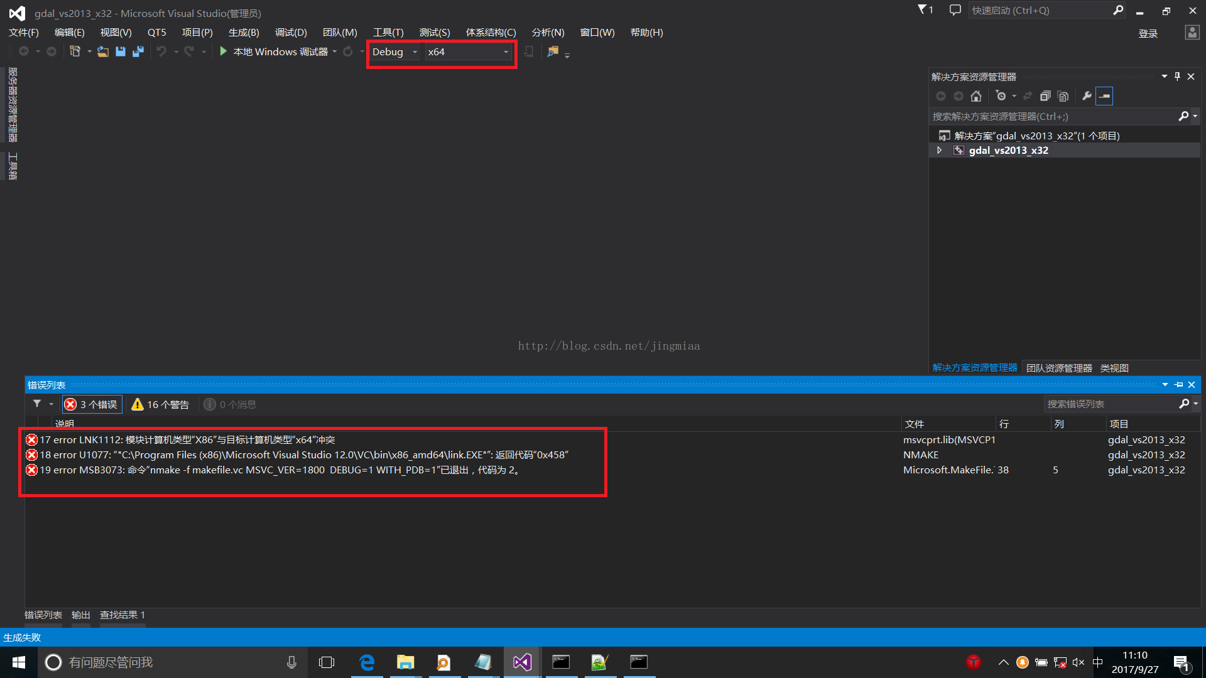The width and height of the screenshot is (1206, 678).
Task: Click the Home icon in Solution Explorer
Action: pyautogui.click(x=976, y=96)
